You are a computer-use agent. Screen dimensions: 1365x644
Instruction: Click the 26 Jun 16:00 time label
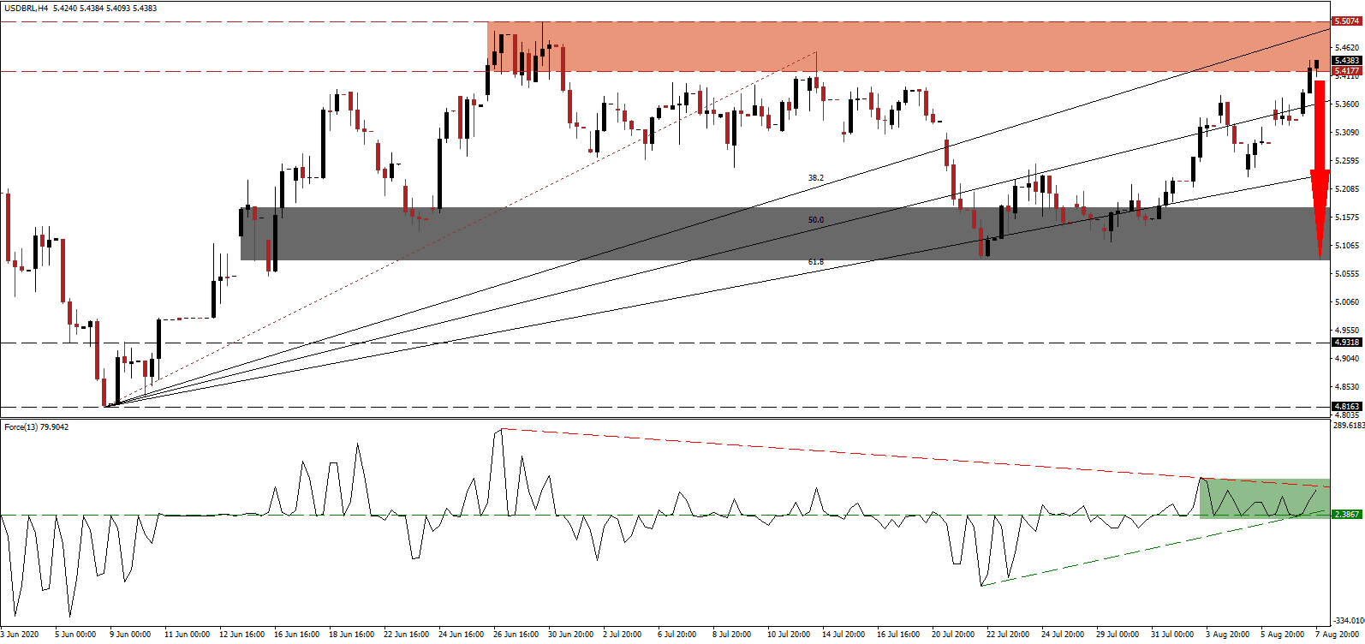(516, 635)
